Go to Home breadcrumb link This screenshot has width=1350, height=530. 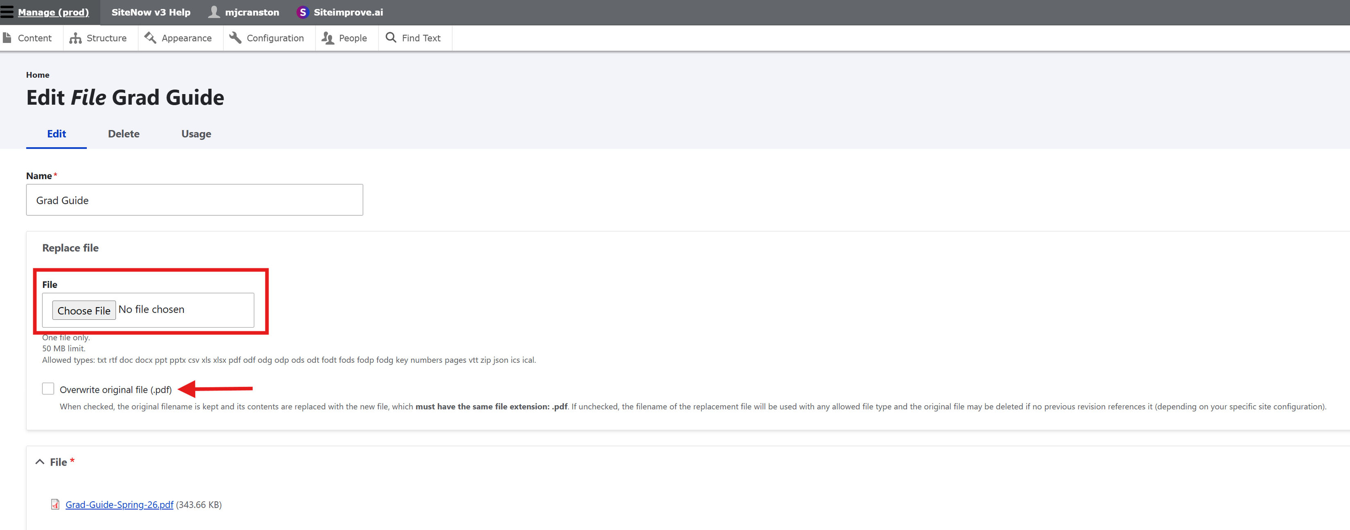click(x=38, y=75)
